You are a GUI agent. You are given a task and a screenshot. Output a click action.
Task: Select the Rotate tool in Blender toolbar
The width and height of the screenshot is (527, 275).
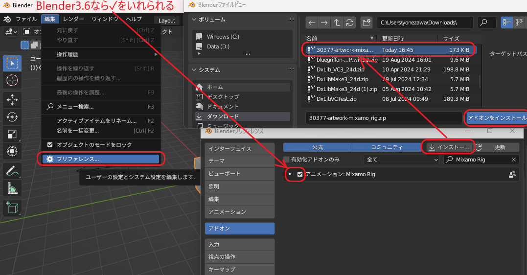(12, 117)
